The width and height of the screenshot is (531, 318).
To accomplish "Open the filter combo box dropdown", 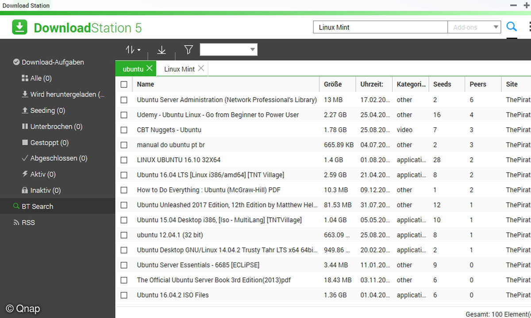I will click(x=228, y=49).
